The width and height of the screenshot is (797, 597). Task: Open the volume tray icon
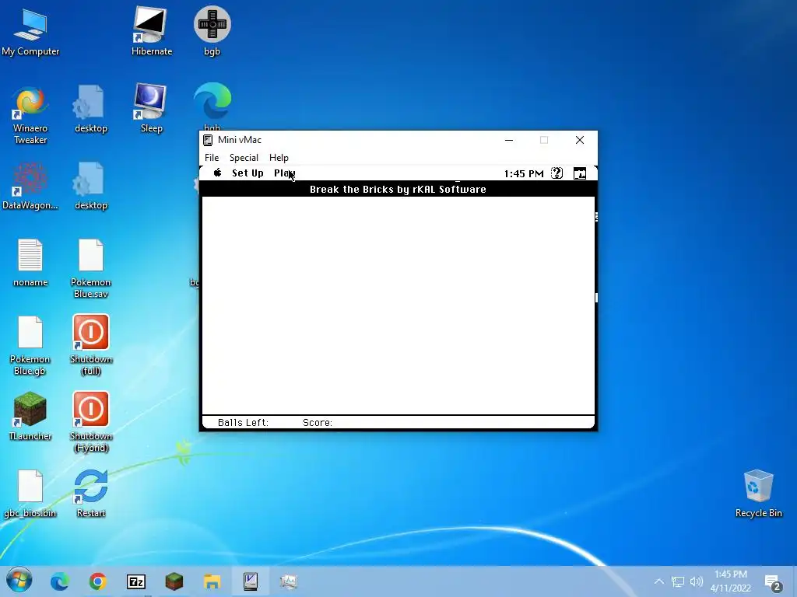(x=697, y=581)
